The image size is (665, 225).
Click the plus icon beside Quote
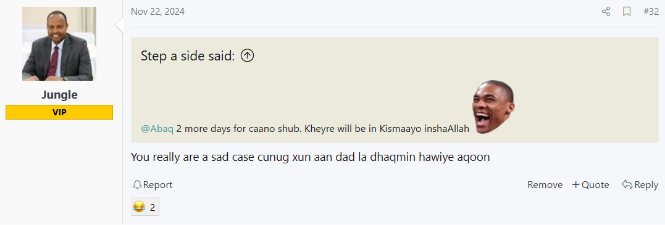(575, 185)
